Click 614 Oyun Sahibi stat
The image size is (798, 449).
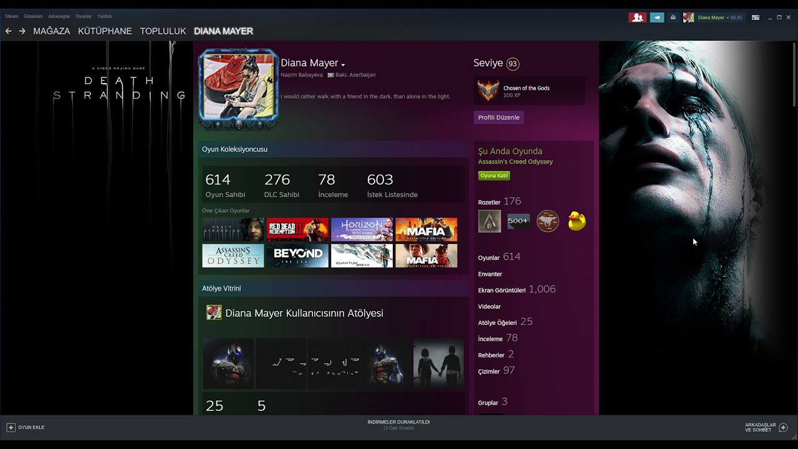pos(225,186)
